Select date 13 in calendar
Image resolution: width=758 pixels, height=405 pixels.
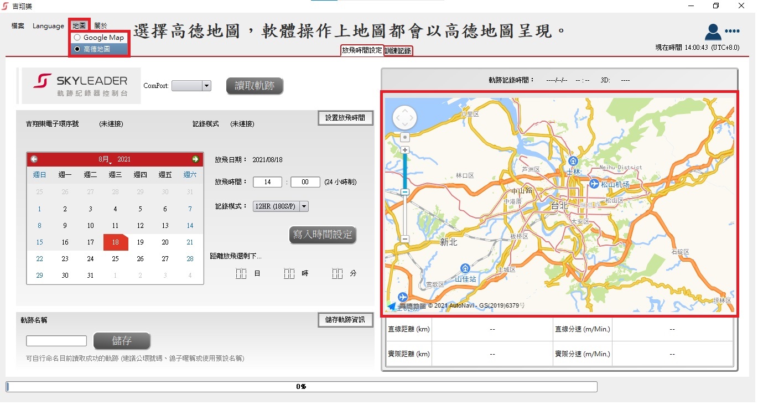coord(165,226)
